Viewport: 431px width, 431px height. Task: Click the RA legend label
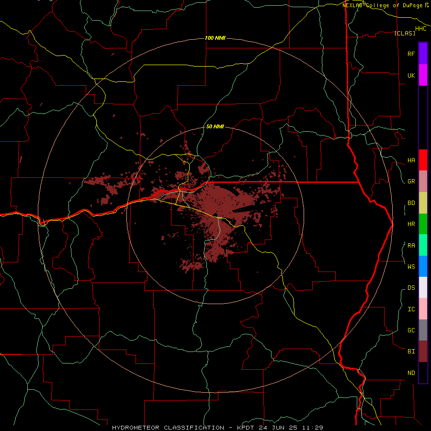[411, 246]
